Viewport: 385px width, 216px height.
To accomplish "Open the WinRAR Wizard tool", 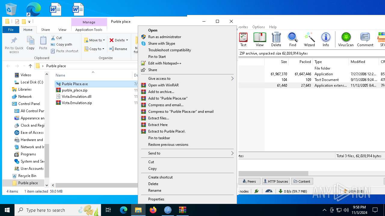I will [x=309, y=40].
